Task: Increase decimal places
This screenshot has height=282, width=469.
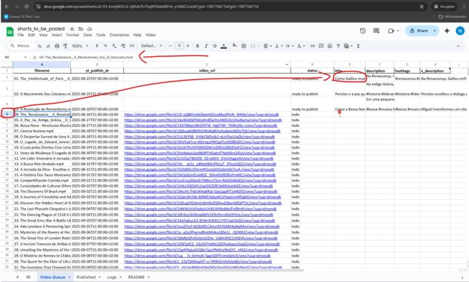Action: point(123,46)
